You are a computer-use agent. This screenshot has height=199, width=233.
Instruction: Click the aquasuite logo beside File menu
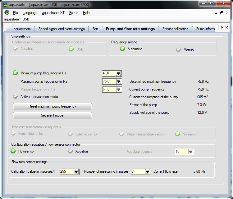7,12
